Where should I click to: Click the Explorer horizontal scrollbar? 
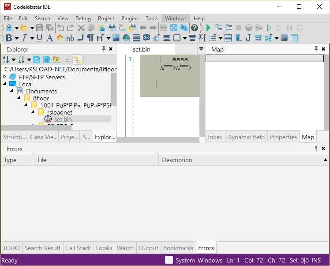click(36, 128)
